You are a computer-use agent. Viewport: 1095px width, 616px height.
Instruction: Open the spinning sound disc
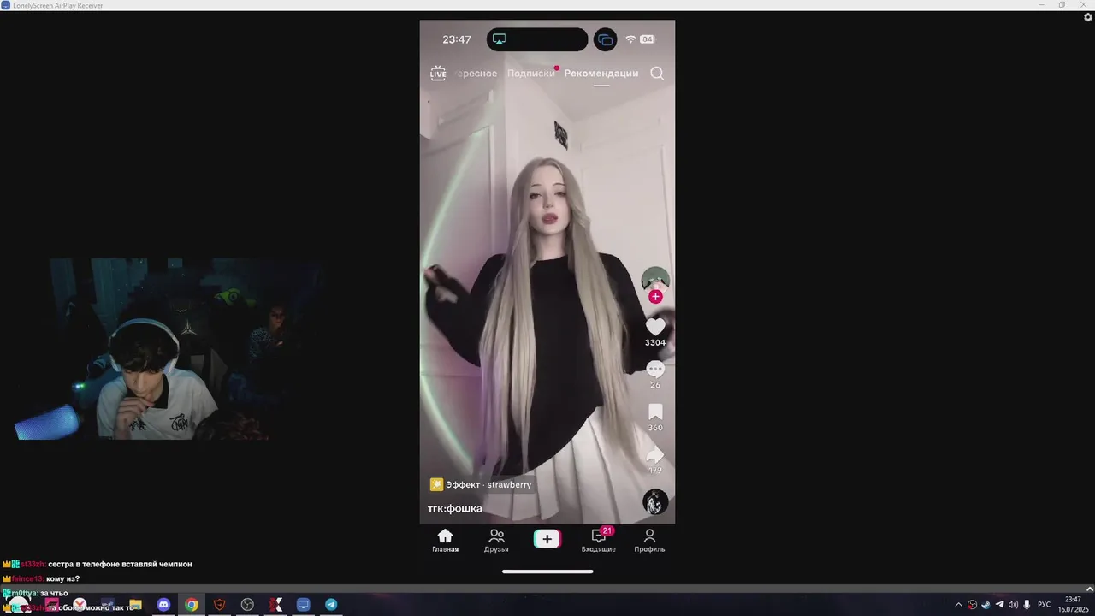point(655,502)
